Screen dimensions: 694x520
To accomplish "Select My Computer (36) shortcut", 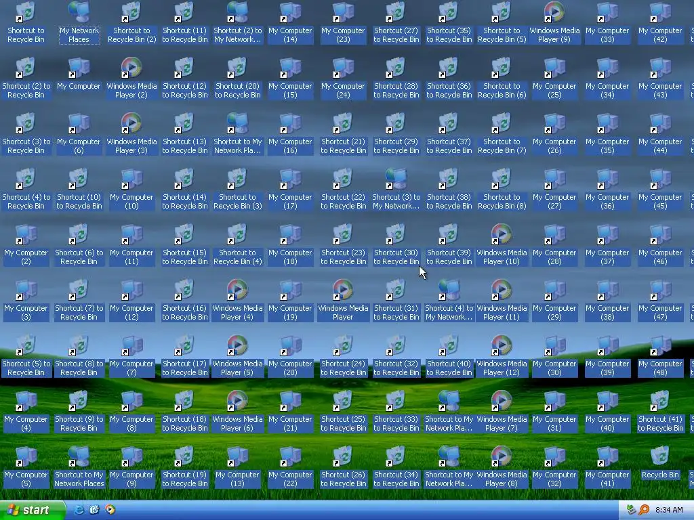I will 607,190.
